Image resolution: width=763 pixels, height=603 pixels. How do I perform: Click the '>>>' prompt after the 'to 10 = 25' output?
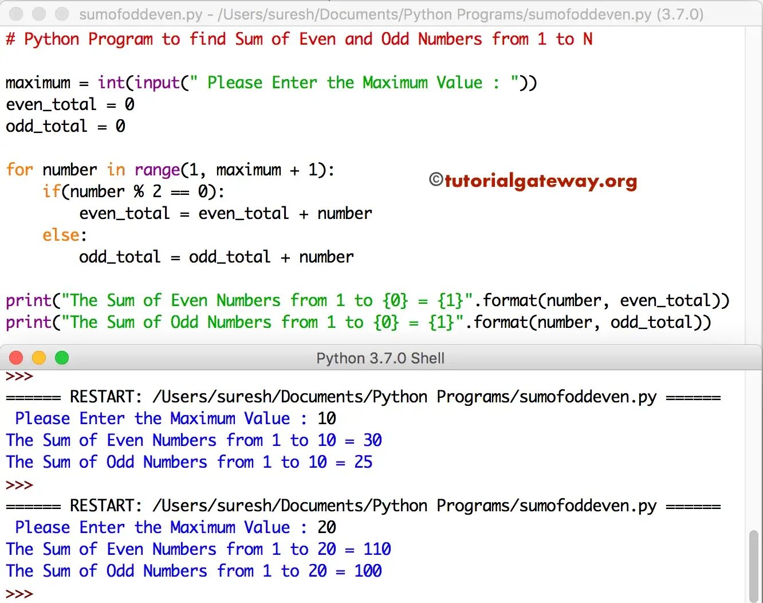click(19, 485)
